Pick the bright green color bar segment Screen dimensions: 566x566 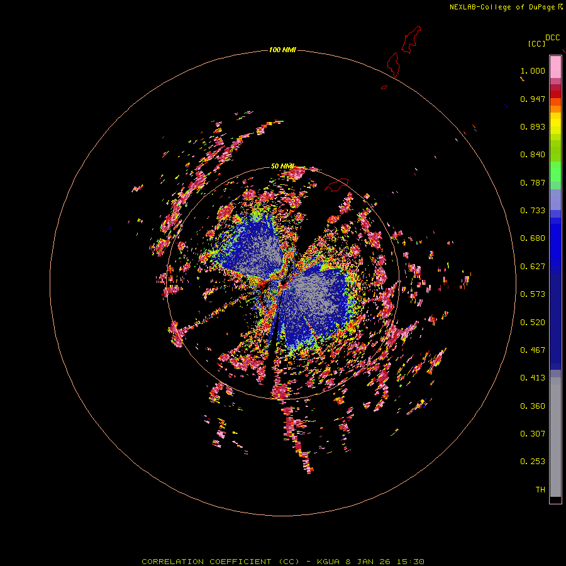click(x=555, y=172)
